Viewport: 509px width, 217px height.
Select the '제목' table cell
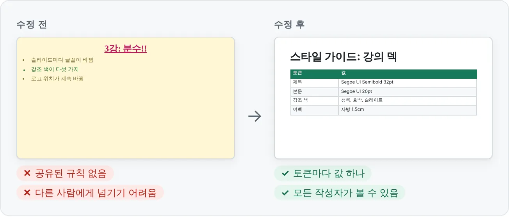click(314, 83)
